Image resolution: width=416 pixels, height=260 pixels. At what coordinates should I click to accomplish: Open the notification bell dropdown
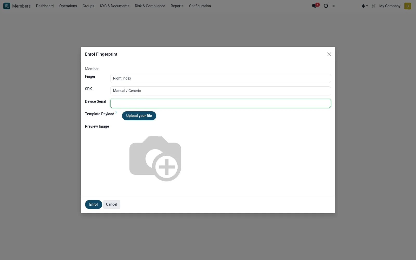point(365,6)
